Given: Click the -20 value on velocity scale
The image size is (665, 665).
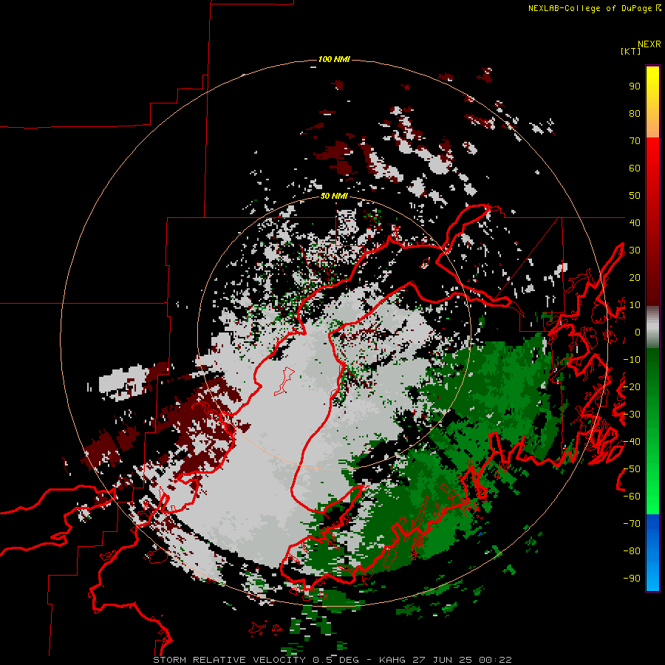Looking at the screenshot, I should [632, 386].
